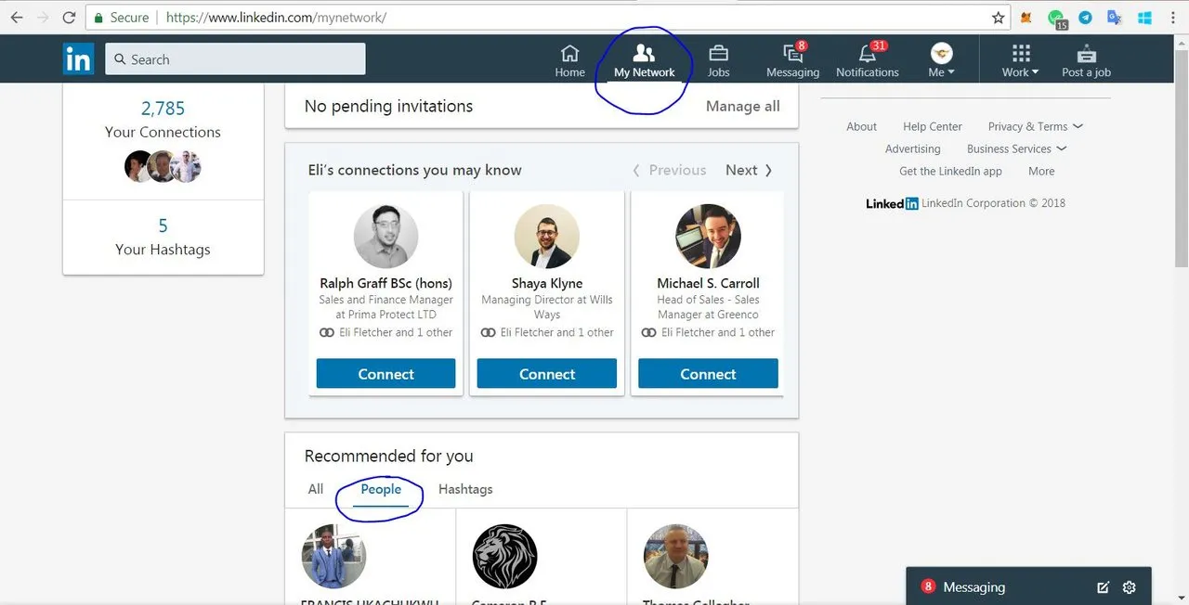Click Ralph Graff's profile photo

point(385,237)
